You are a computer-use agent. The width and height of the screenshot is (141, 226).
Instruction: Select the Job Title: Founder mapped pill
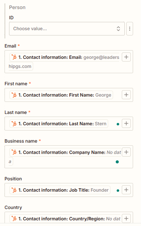pos(60,190)
